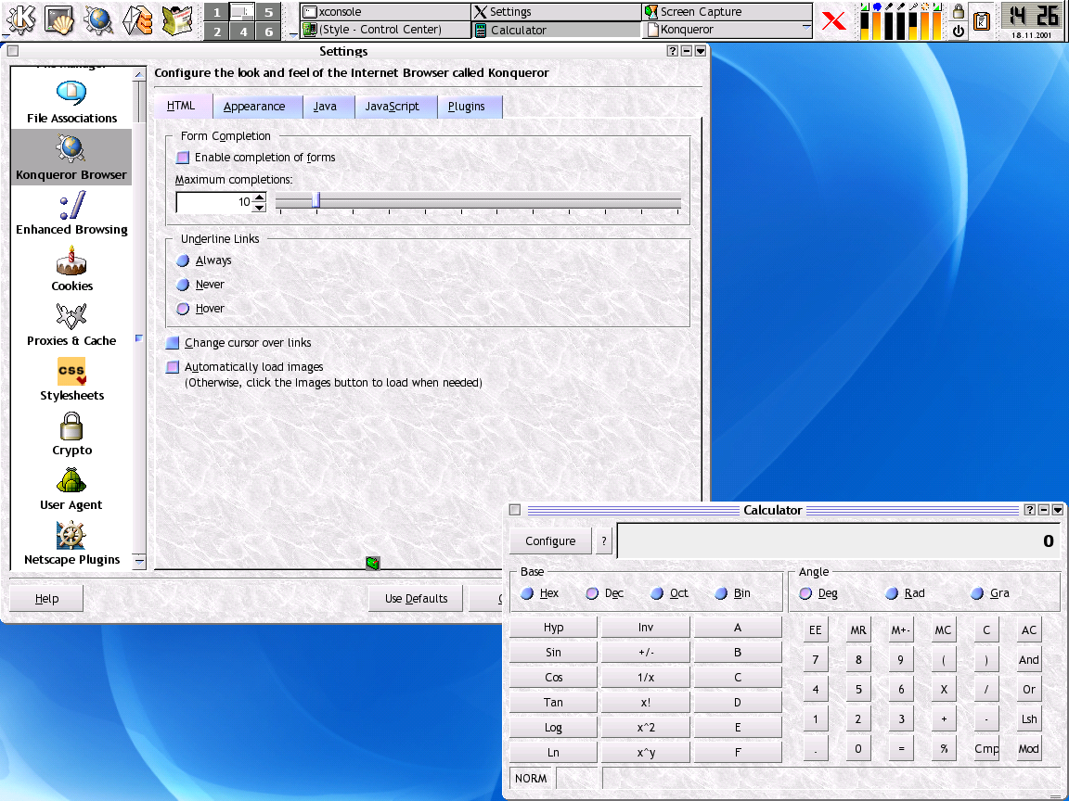The height and width of the screenshot is (801, 1069).
Task: Click the window menu icon of Calculator
Action: pyautogui.click(x=515, y=510)
